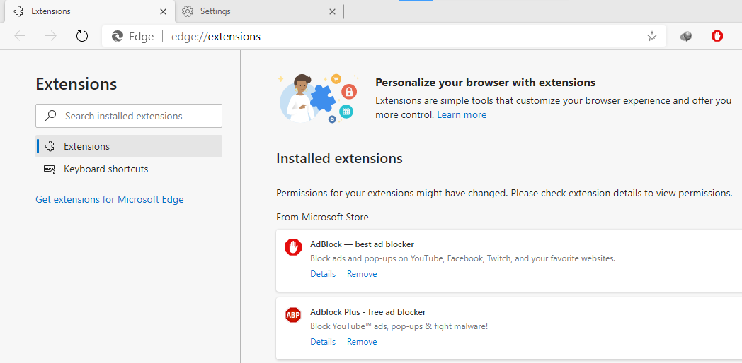This screenshot has height=363, width=742.
Task: Click the AdBlock red hand logo in list
Action: coord(293,247)
